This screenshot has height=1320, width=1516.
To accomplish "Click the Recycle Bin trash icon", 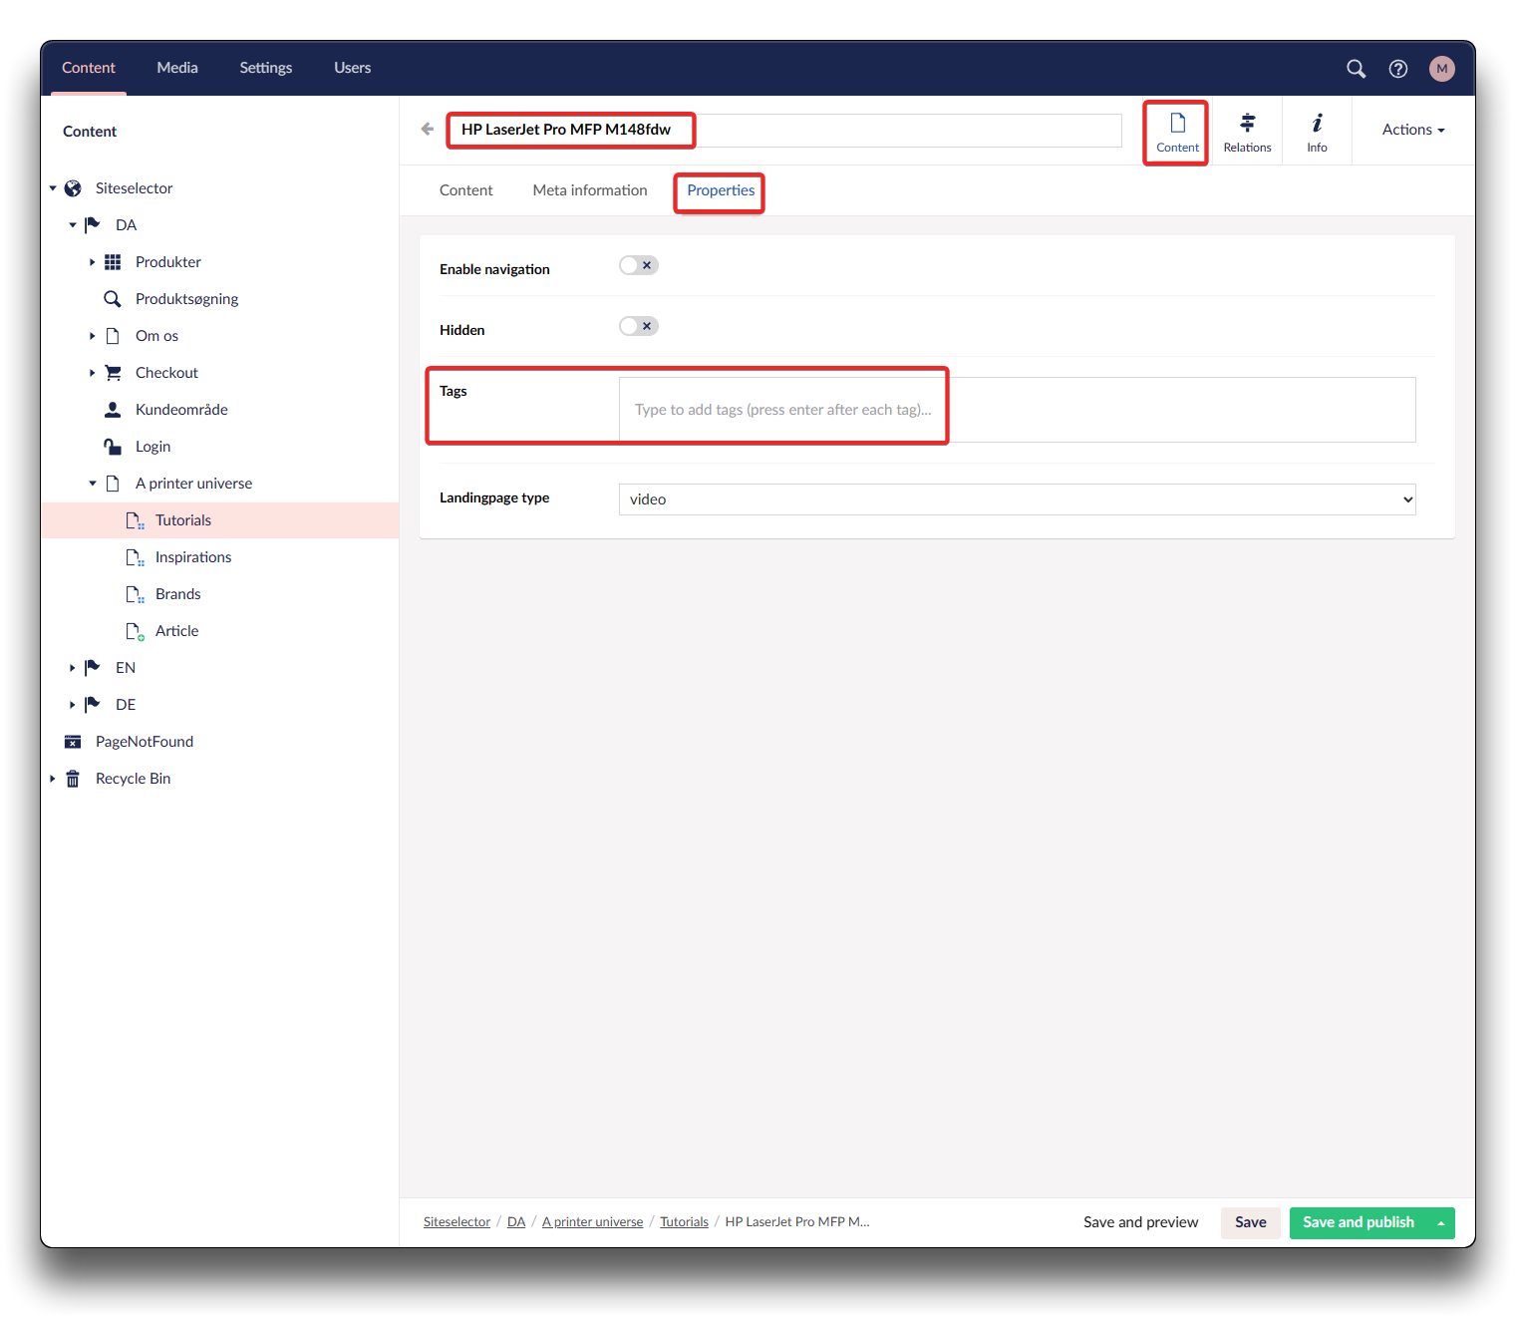I will 73,779.
